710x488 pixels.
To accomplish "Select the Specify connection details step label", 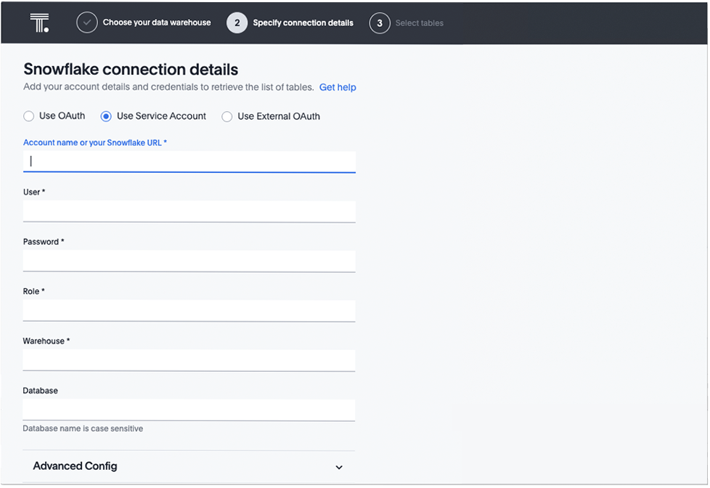I will [303, 23].
